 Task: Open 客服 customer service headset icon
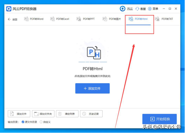coord(137,9)
